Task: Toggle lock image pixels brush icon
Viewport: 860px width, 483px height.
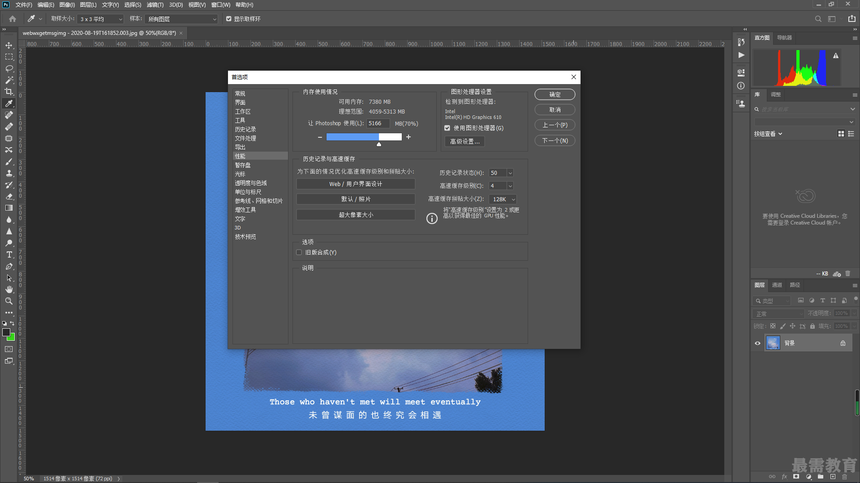Action: coord(783,326)
